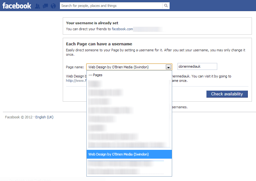Open the friend requests icon
The width and height of the screenshot is (256, 181).
(38, 6)
